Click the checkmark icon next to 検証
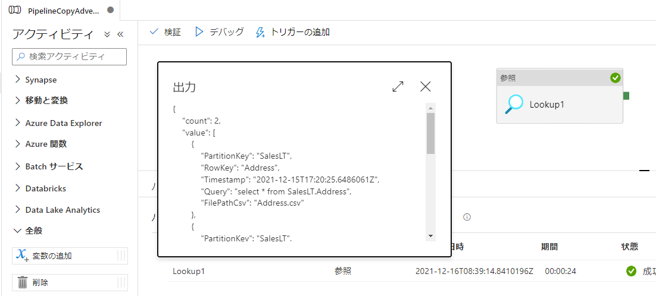Viewport: 656px width, 296px height. pos(154,32)
